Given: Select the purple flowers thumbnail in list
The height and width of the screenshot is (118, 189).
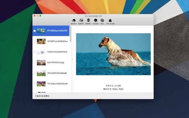Looking at the screenshot, I should [x=41, y=84].
